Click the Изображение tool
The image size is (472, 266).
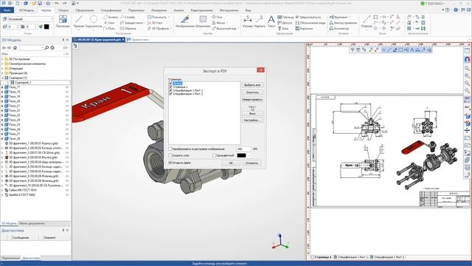click(185, 21)
